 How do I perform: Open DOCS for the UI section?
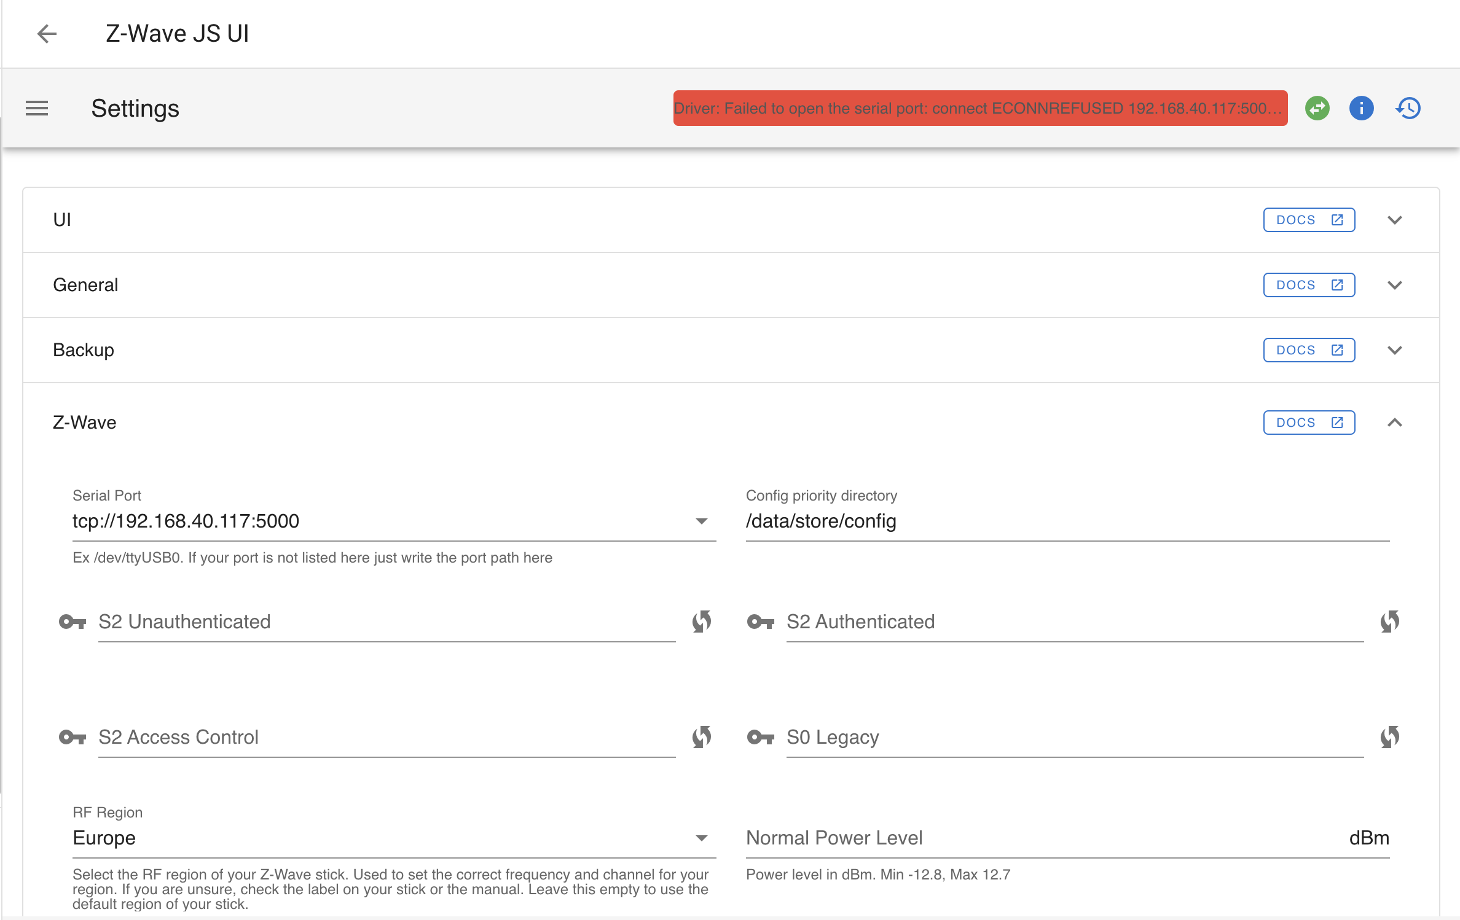tap(1309, 220)
